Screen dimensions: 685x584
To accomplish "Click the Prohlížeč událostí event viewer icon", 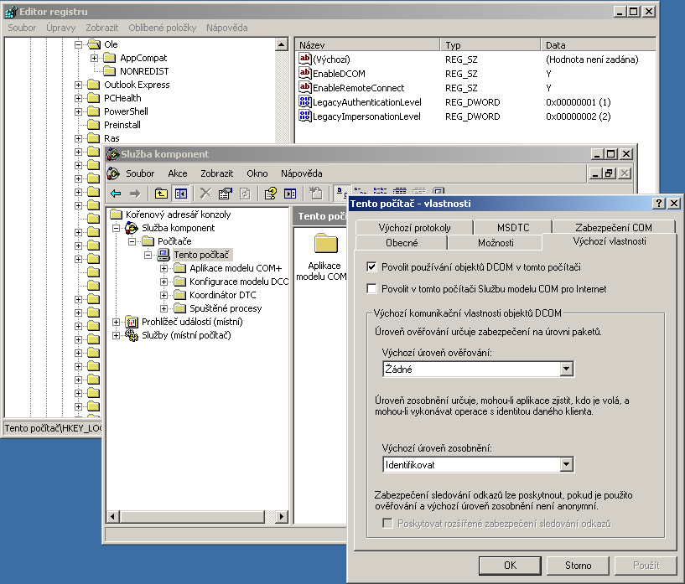I will (x=132, y=322).
